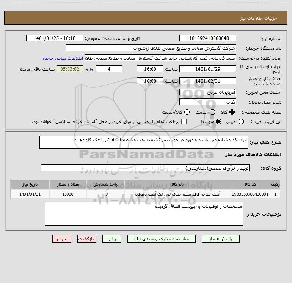Click the delivery city field تکاب
Viewport: 292px width, 283px height.
(x=208, y=102)
